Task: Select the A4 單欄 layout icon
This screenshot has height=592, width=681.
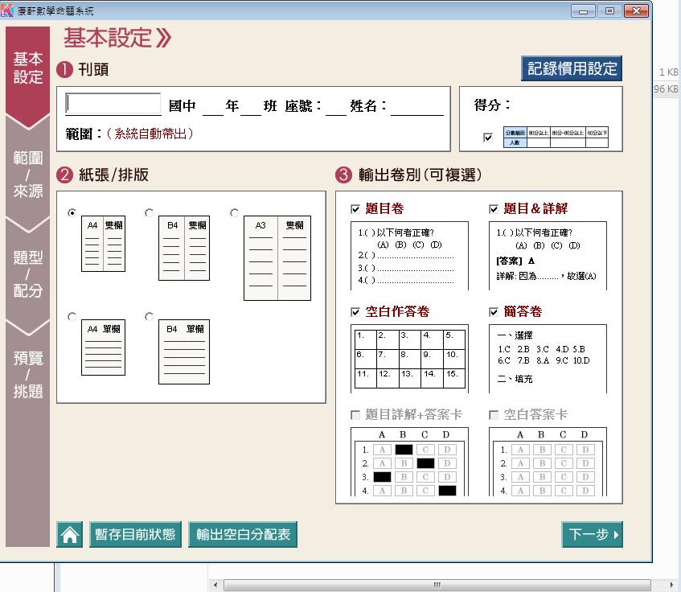Action: click(x=103, y=347)
